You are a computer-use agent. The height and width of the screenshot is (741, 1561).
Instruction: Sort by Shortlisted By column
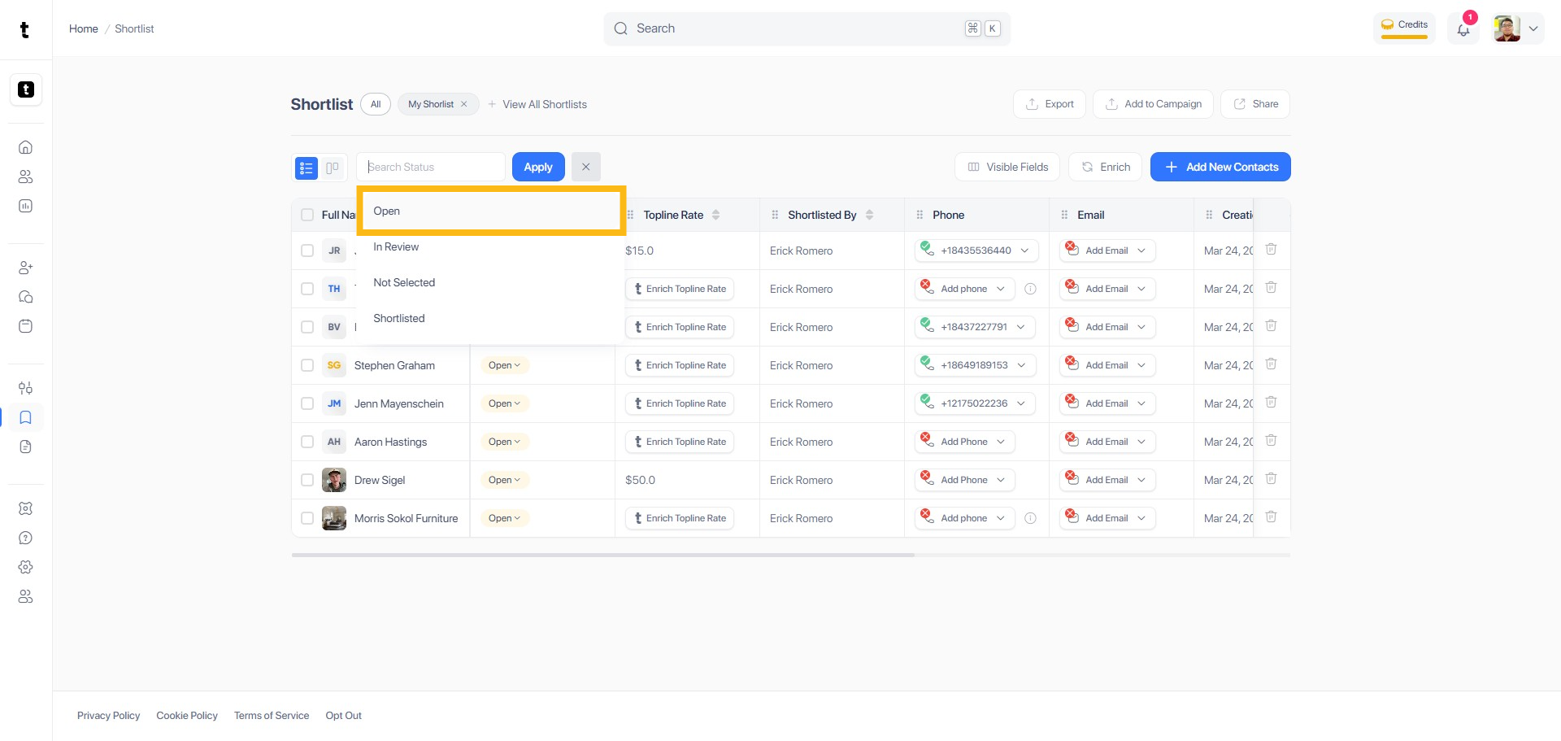[869, 215]
